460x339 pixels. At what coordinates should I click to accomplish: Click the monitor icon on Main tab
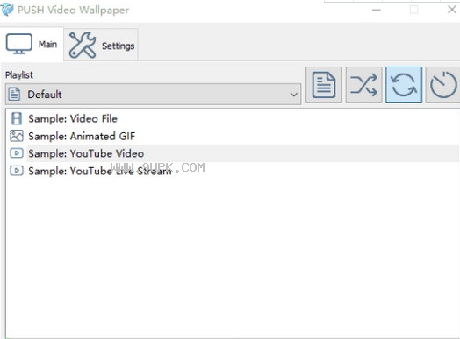pyautogui.click(x=19, y=44)
